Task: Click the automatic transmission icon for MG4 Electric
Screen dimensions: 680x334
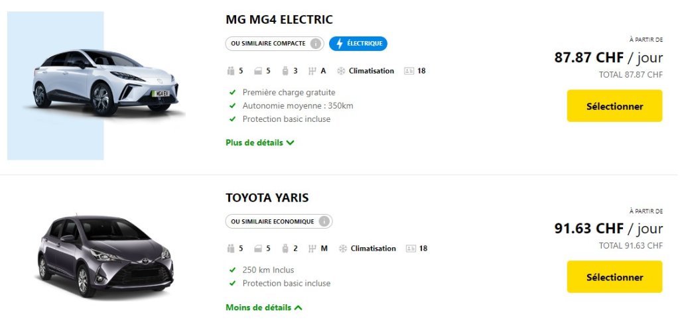Action: (312, 71)
